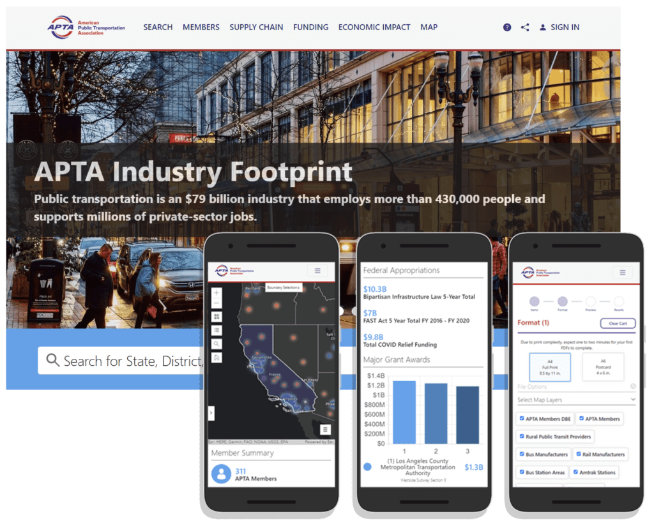Navigate to ECONOMIC IMPACT

pos(374,27)
